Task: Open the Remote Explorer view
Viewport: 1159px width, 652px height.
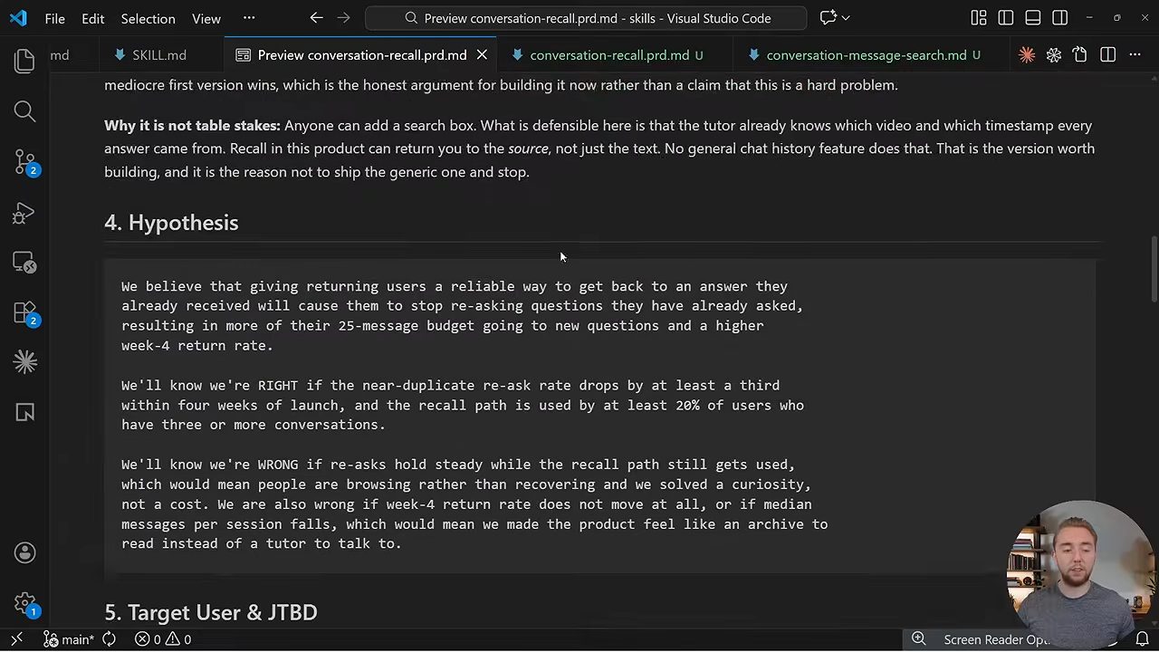Action: 24,263
